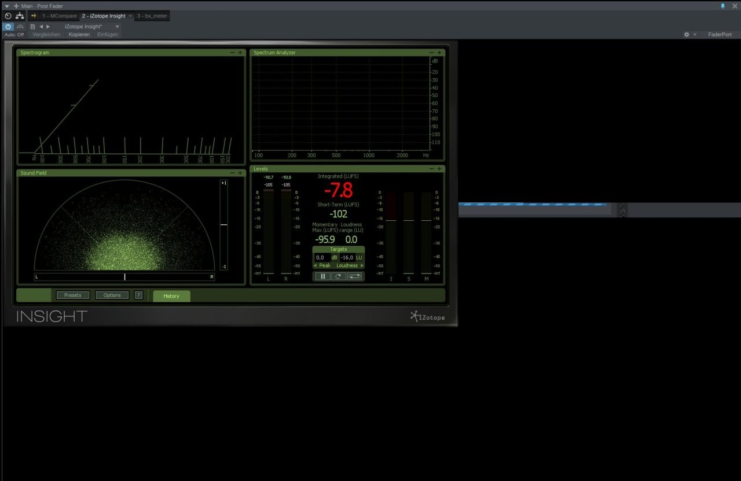This screenshot has height=481, width=741.
Task: Click the Loudness range 0.0 value
Action: click(x=351, y=239)
